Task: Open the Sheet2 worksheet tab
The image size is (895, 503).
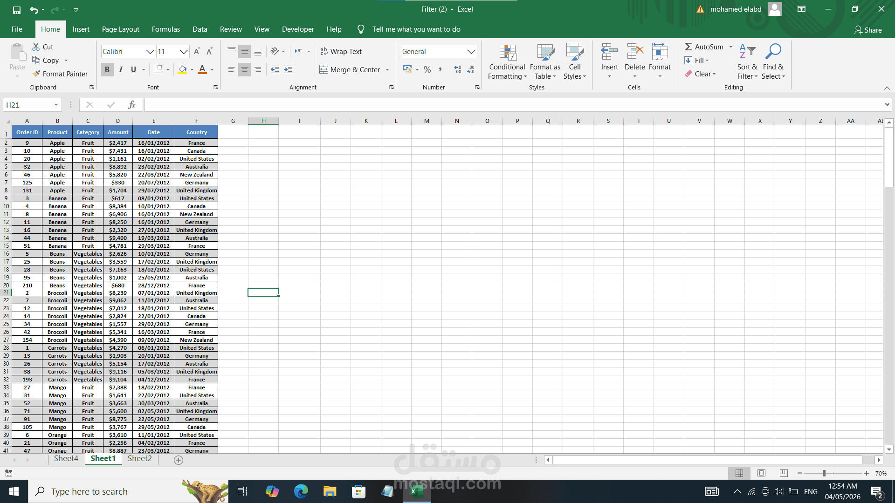Action: [140, 458]
